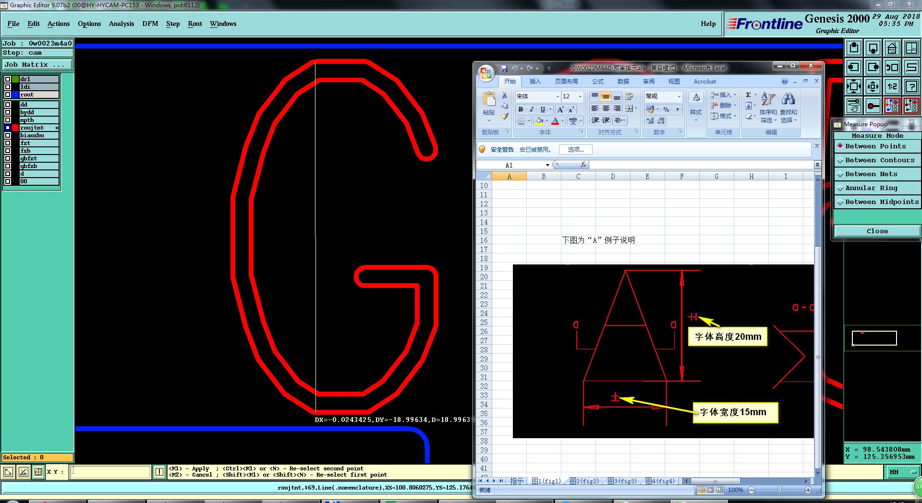The image size is (922, 503).
Task: Click the previous view undo-zoom icon
Action: pos(892,67)
